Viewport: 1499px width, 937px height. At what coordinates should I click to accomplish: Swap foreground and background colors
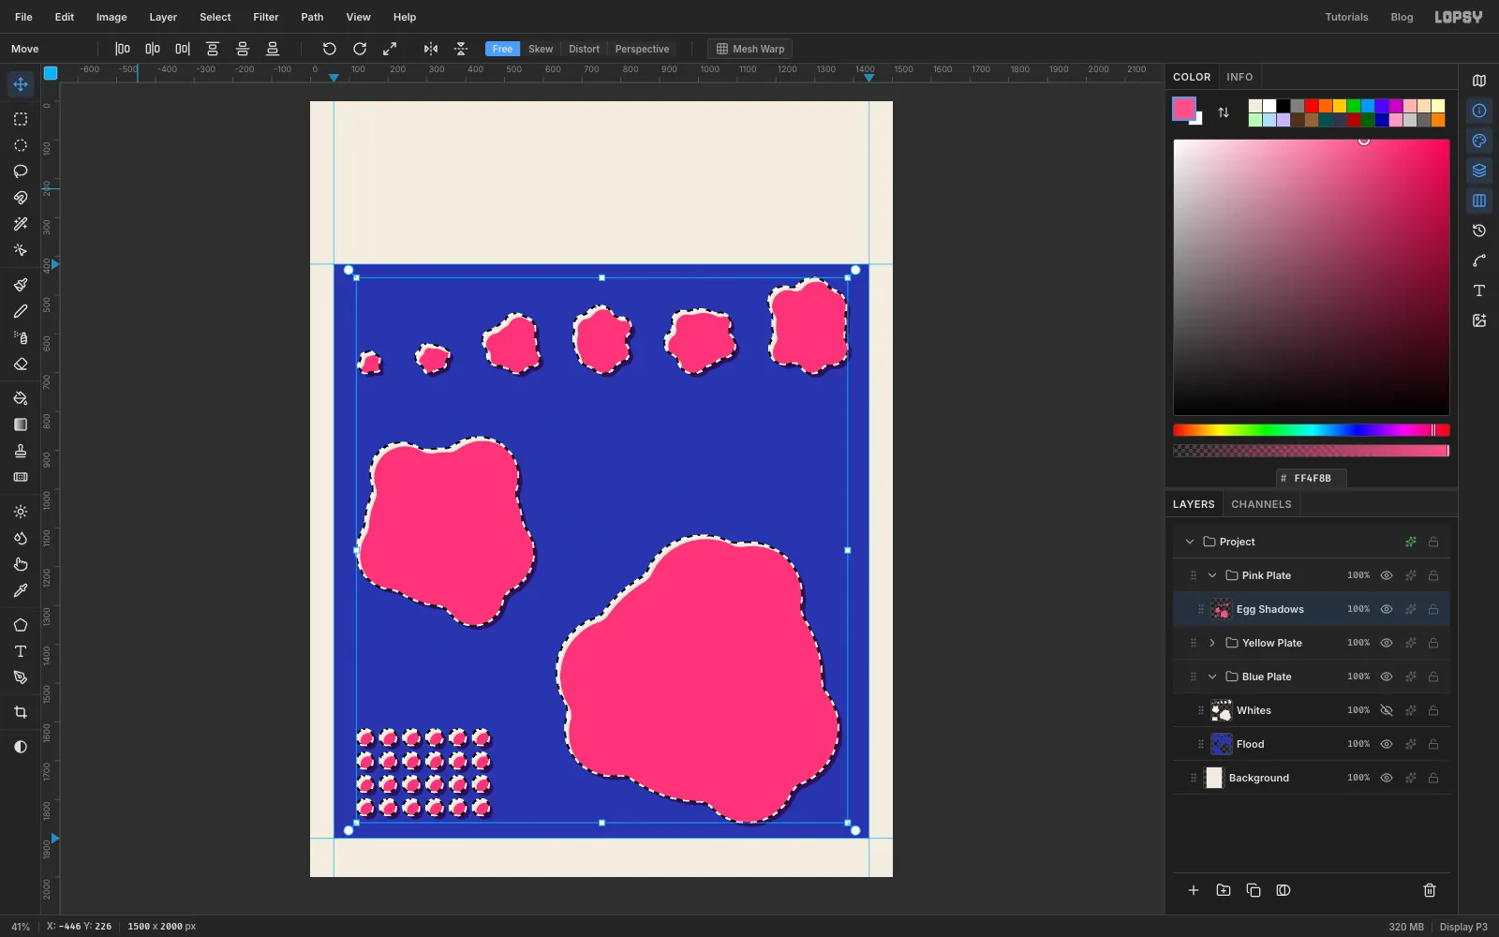click(x=1224, y=112)
